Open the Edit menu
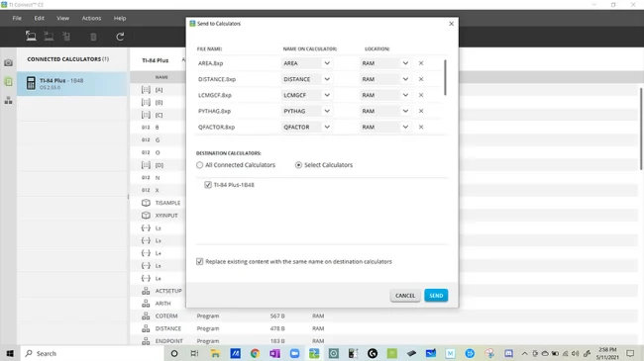The height and width of the screenshot is (361, 644). tap(39, 18)
